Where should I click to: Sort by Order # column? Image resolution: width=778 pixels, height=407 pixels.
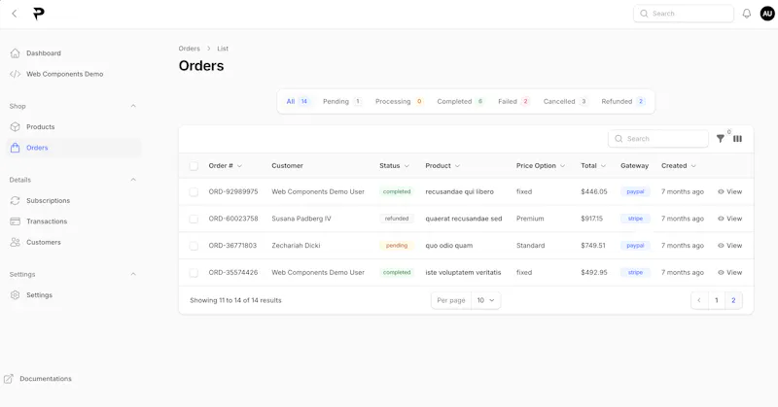pyautogui.click(x=226, y=165)
